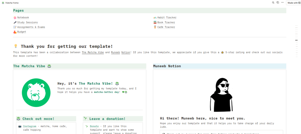Click the green bear logo image
Screen dimensions: 301x134
click(x=36, y=92)
